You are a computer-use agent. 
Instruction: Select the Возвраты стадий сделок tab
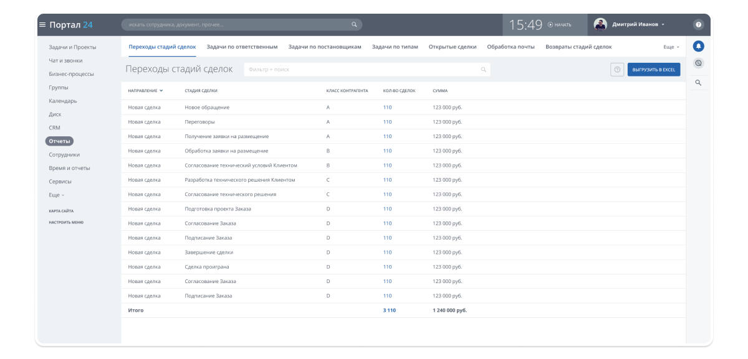[578, 47]
